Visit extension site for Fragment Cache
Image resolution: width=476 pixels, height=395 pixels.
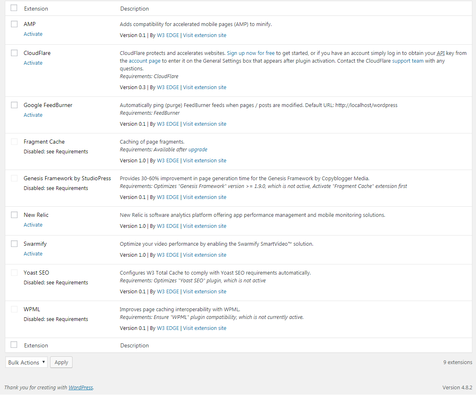[x=205, y=161]
